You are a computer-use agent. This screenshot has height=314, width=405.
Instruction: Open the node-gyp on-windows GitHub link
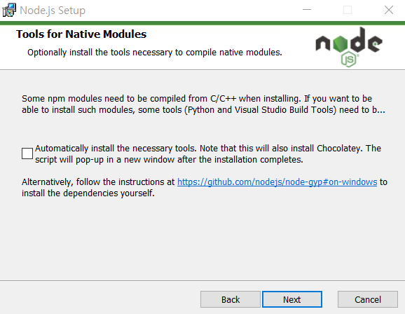click(x=277, y=182)
